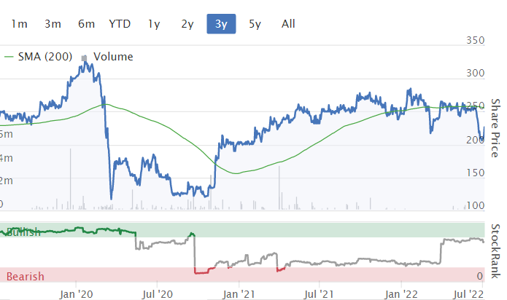507x300 pixels.
Task: Choose the 1y chart range
Action: (154, 24)
